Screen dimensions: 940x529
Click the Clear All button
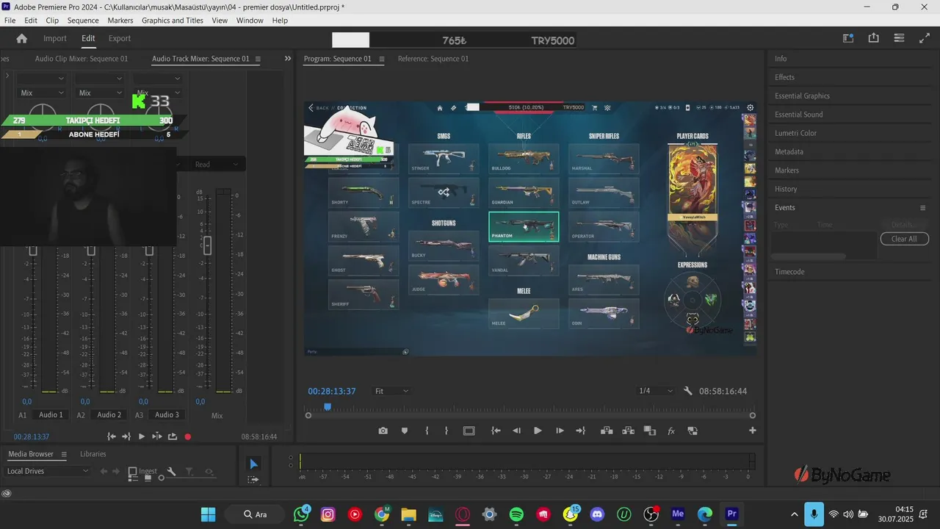point(904,239)
